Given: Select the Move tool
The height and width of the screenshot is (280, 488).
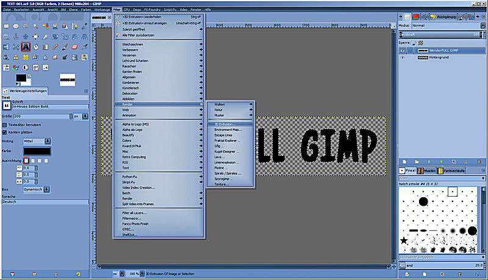Looking at the screenshot, I should pos(26,37).
